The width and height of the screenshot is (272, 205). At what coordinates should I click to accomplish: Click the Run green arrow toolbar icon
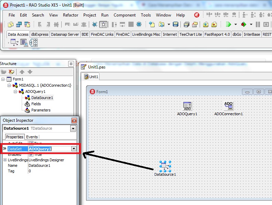228,24
